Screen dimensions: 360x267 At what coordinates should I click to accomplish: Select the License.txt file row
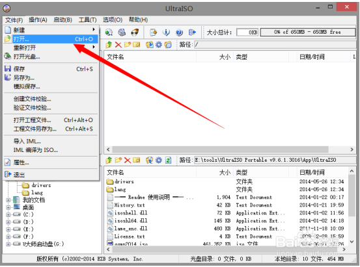coord(226,236)
